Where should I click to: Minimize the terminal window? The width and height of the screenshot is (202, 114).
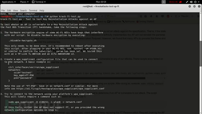pyautogui.click(x=190, y=6)
